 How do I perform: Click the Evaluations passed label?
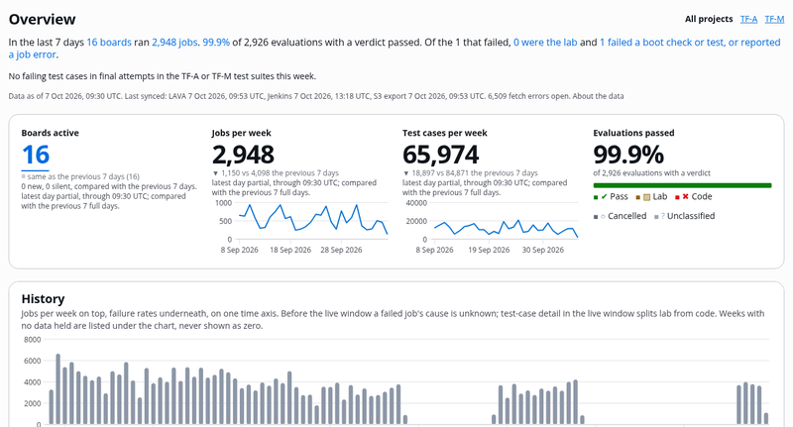pyautogui.click(x=633, y=133)
